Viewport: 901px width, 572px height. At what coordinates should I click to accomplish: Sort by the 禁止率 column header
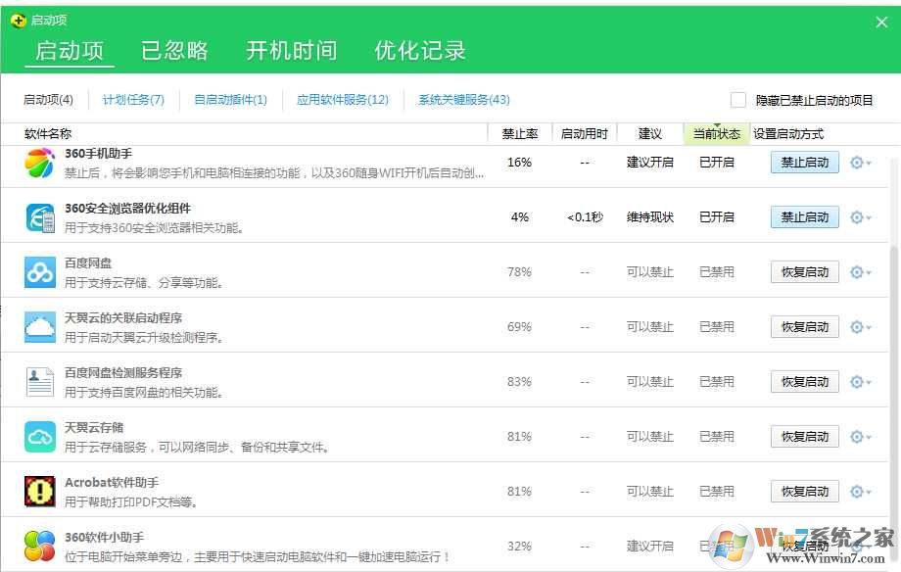coord(519,134)
